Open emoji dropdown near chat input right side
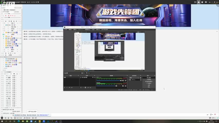Image resolution: width=219 pixels, height=123 pixels. point(211,115)
